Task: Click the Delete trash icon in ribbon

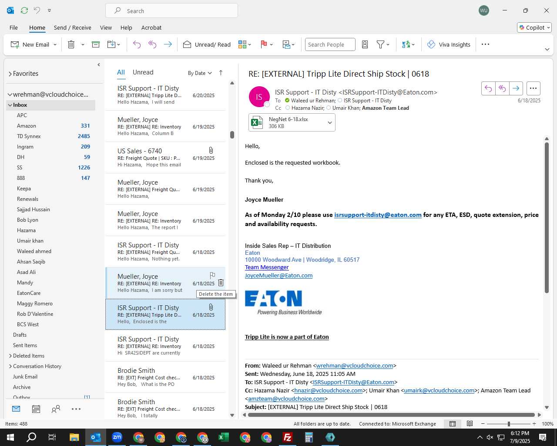Action: [x=71, y=44]
